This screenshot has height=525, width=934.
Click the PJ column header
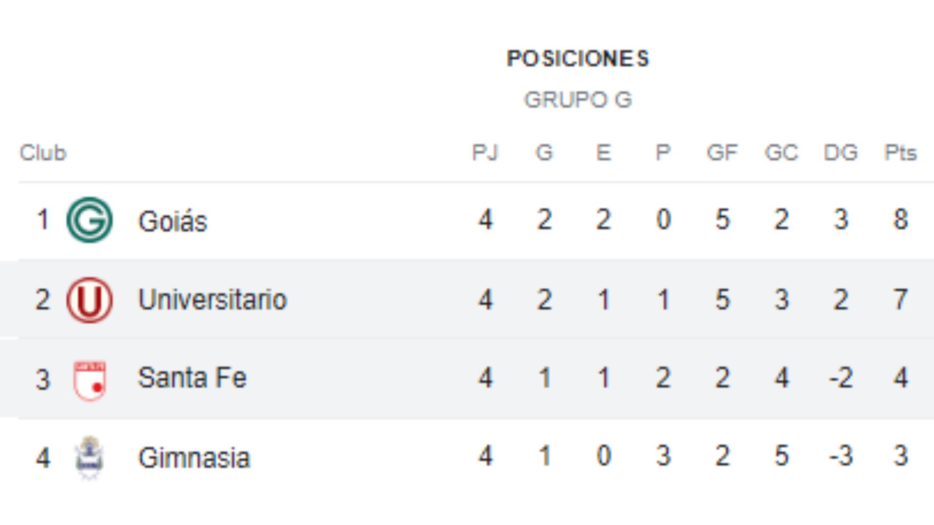[x=485, y=153]
